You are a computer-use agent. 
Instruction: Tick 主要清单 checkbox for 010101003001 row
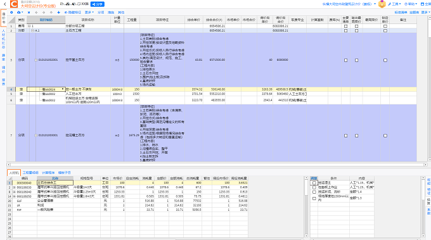[x=346, y=136]
